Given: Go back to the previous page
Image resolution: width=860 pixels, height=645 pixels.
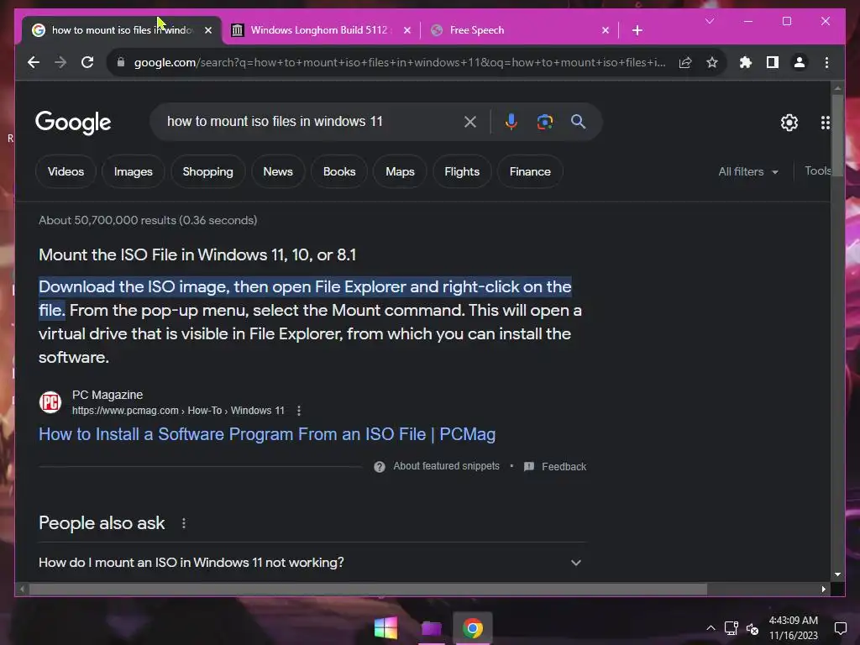Looking at the screenshot, I should 34,62.
